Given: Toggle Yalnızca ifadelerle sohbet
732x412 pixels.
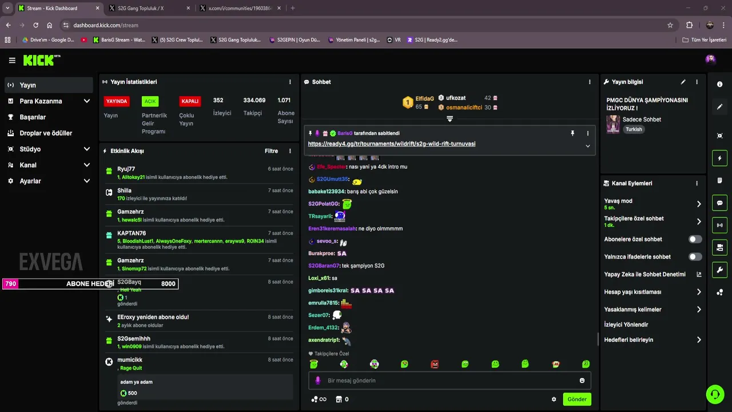Looking at the screenshot, I should click(x=695, y=257).
